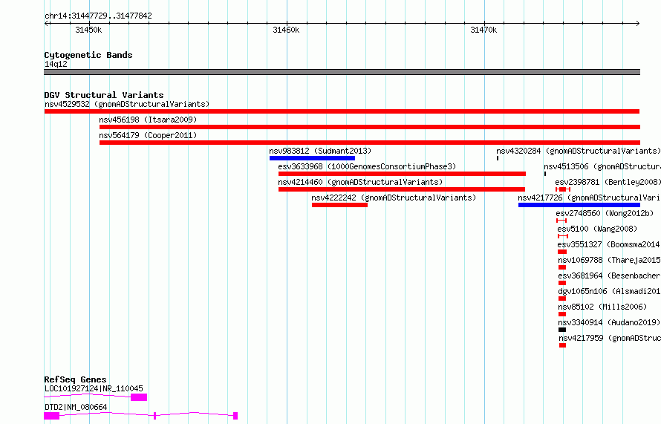Click the rightmost DTD2 exon block

coord(235,416)
